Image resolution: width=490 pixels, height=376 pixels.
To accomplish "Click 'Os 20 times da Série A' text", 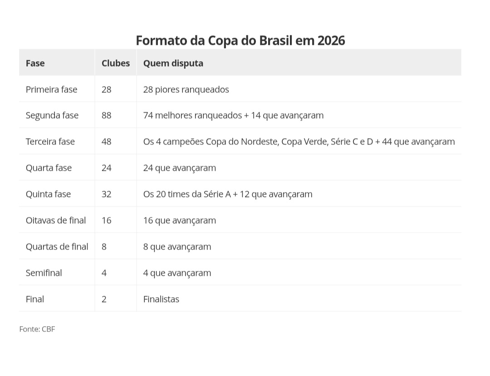I will (x=187, y=194).
